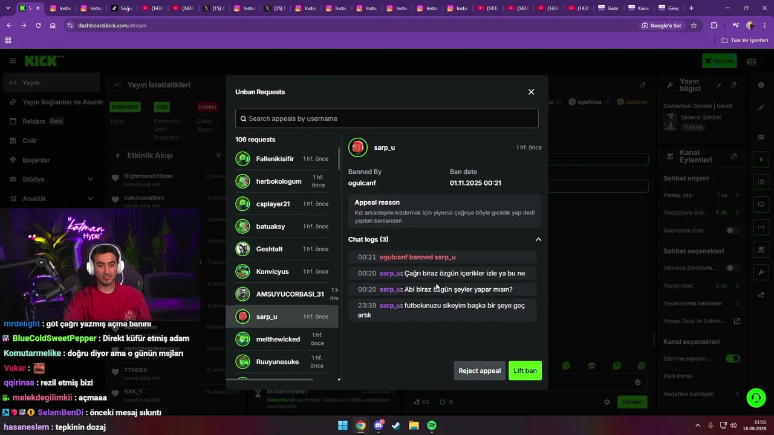Open browser extensions puzzle icon
Image resolution: width=774 pixels, height=435 pixels.
pos(714,25)
